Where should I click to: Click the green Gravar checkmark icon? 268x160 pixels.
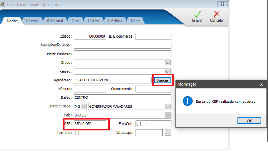pyautogui.click(x=198, y=15)
